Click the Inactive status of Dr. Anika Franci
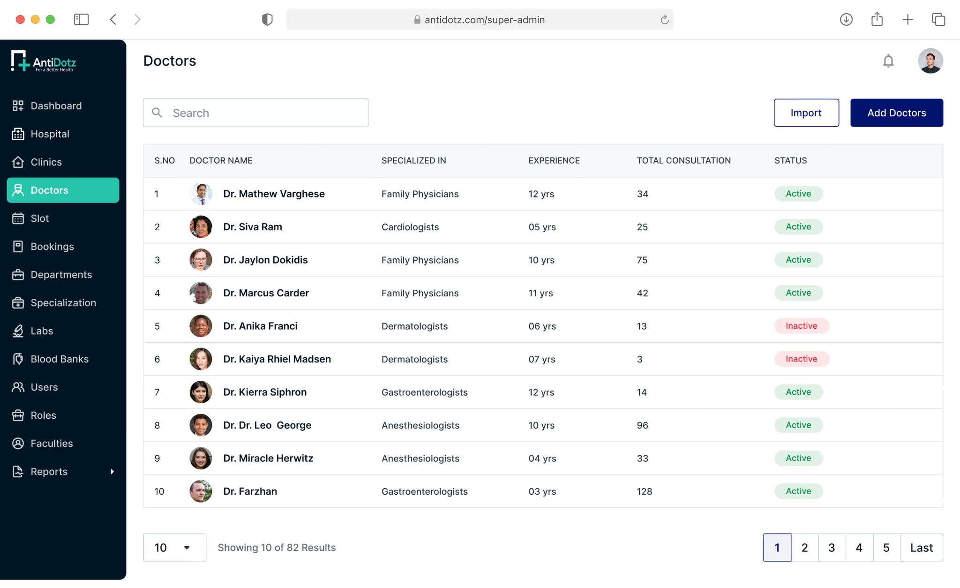 pyautogui.click(x=801, y=326)
